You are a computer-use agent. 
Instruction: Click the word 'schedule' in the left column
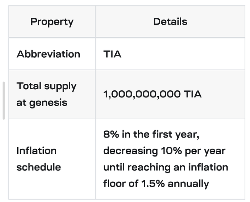(x=38, y=167)
